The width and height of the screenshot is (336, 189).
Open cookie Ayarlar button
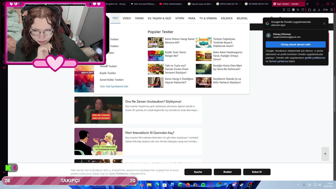198,172
